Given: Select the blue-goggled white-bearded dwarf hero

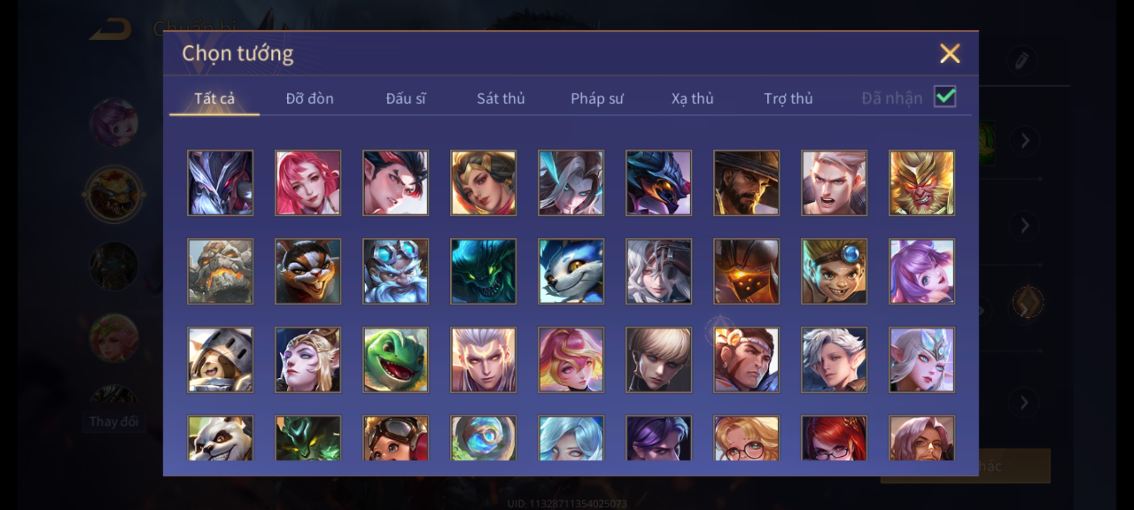Looking at the screenshot, I should pyautogui.click(x=395, y=271).
